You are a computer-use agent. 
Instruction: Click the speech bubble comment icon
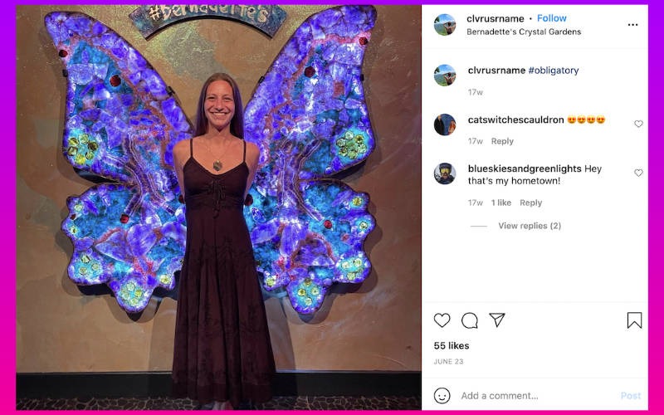[470, 320]
